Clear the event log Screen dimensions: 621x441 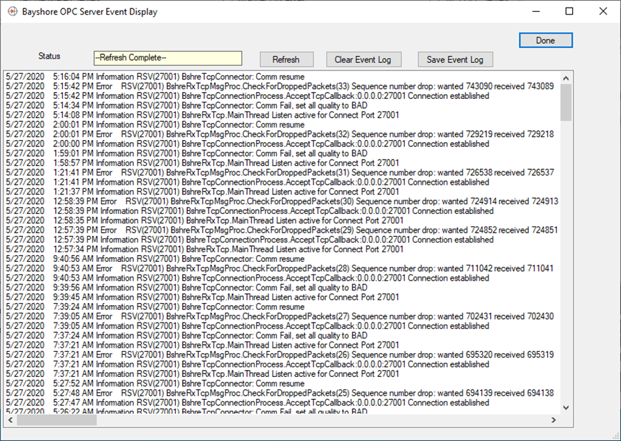[x=363, y=60]
